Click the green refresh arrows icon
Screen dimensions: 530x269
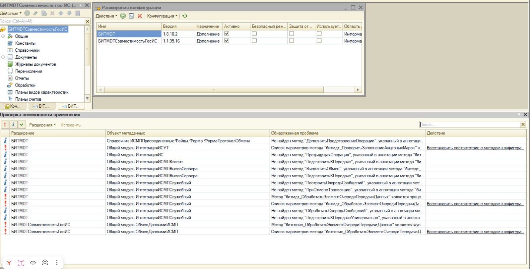[x=185, y=16]
